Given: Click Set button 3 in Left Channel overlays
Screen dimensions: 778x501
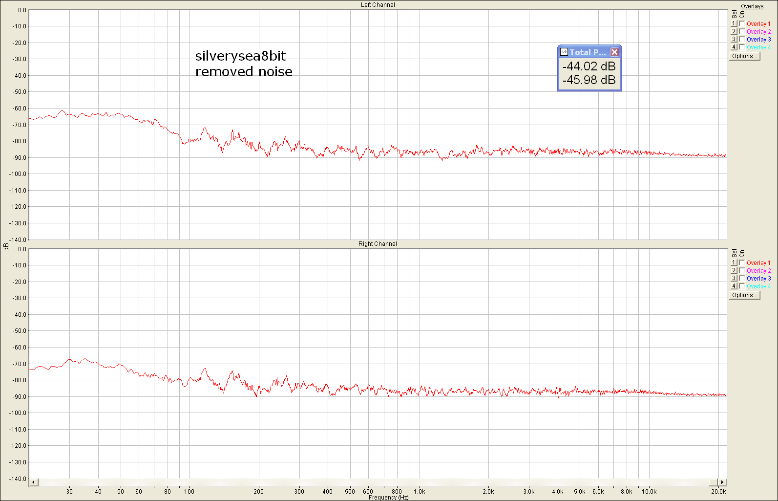Looking at the screenshot, I should [734, 39].
